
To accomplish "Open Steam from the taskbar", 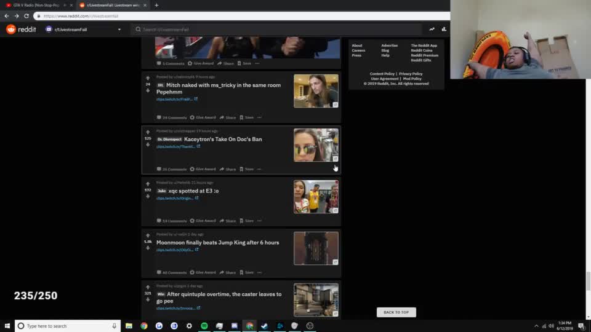I will point(265,326).
